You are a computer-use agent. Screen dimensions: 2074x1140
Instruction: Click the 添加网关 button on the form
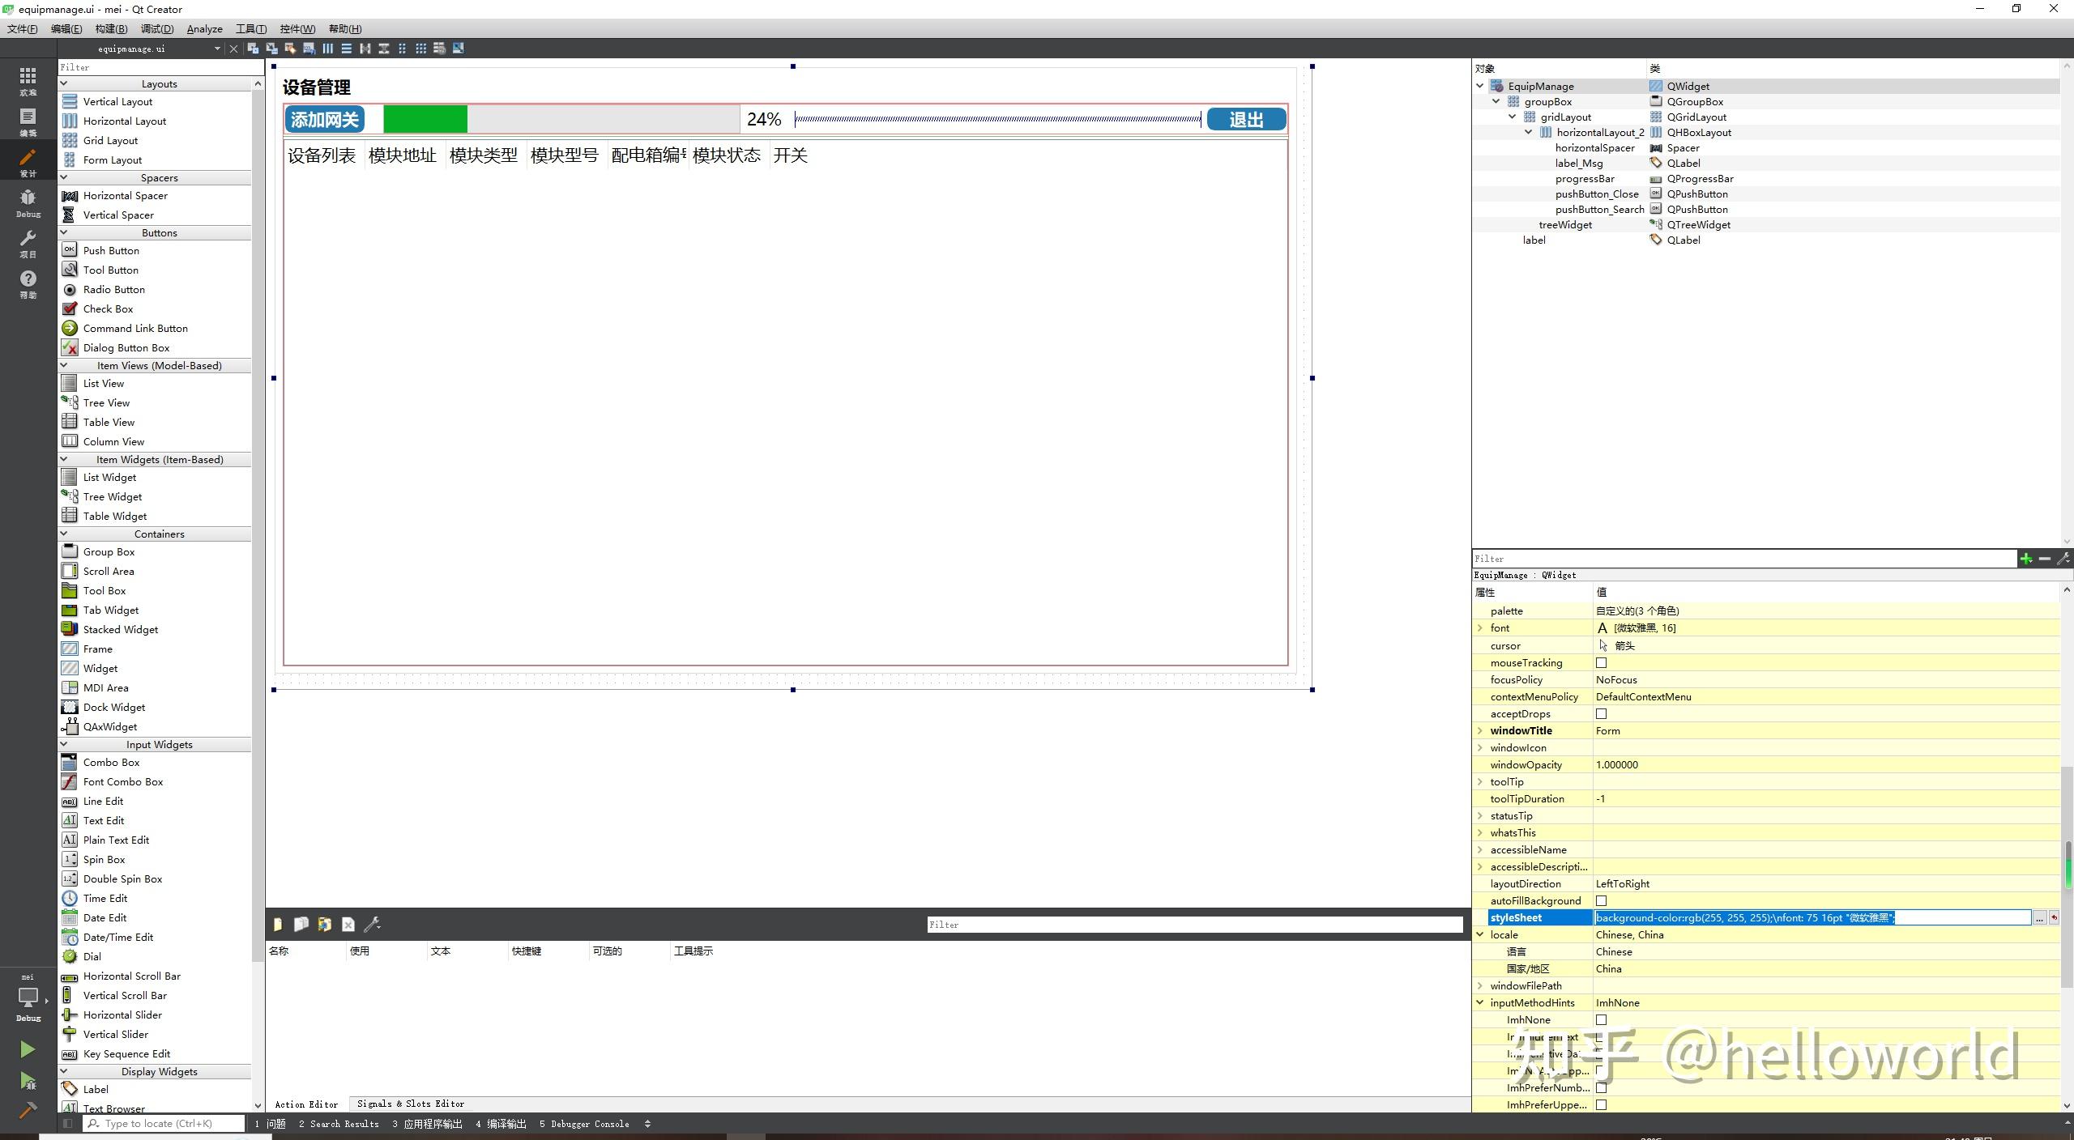324,119
